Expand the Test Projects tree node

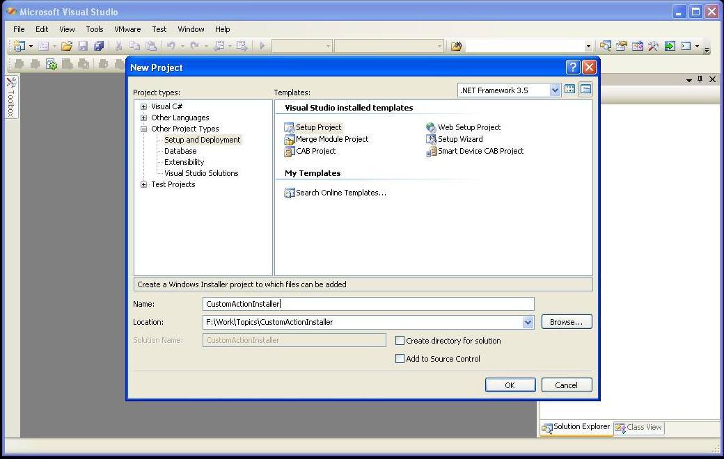click(x=143, y=184)
